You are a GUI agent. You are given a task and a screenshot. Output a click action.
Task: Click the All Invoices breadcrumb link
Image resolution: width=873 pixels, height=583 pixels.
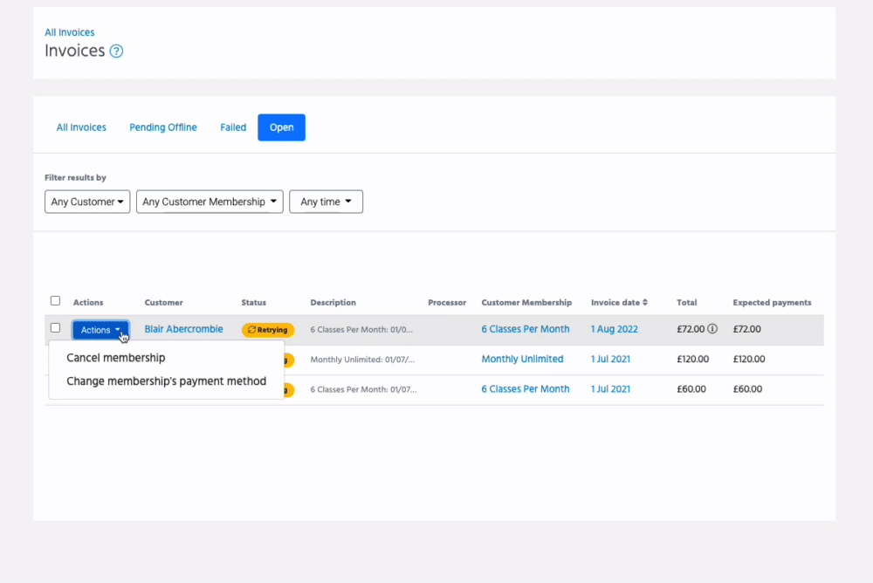point(70,32)
